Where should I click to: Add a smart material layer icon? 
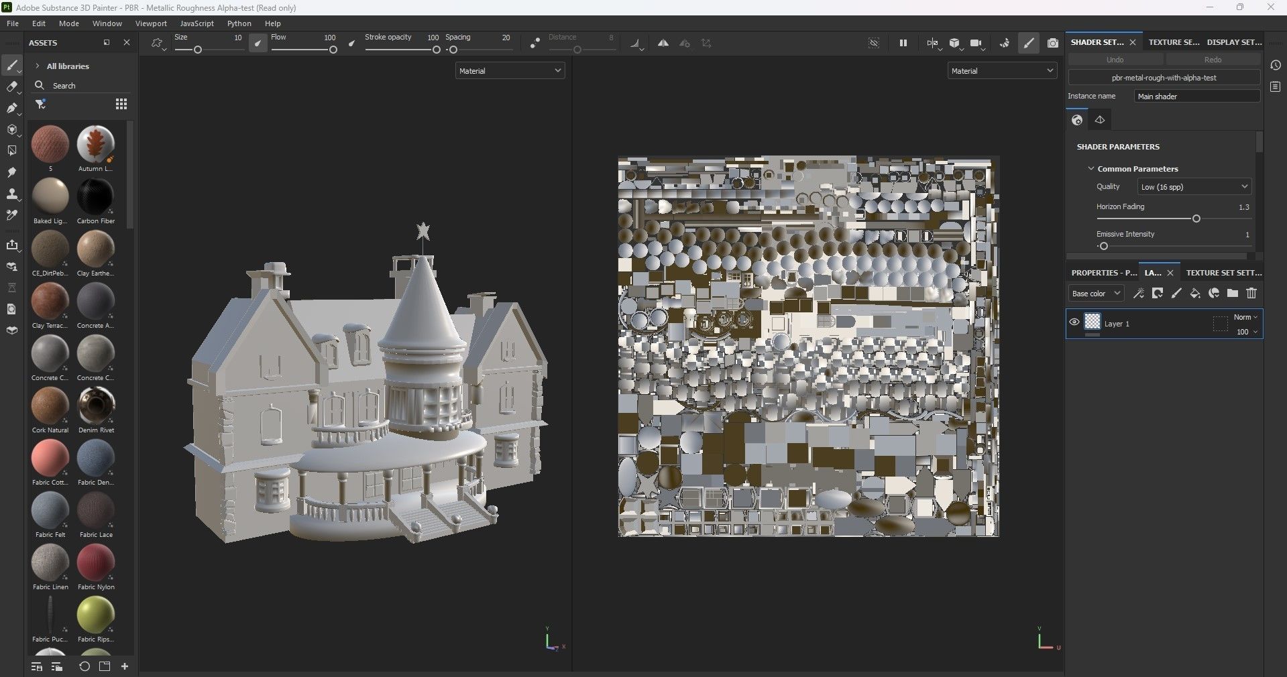tap(1213, 294)
